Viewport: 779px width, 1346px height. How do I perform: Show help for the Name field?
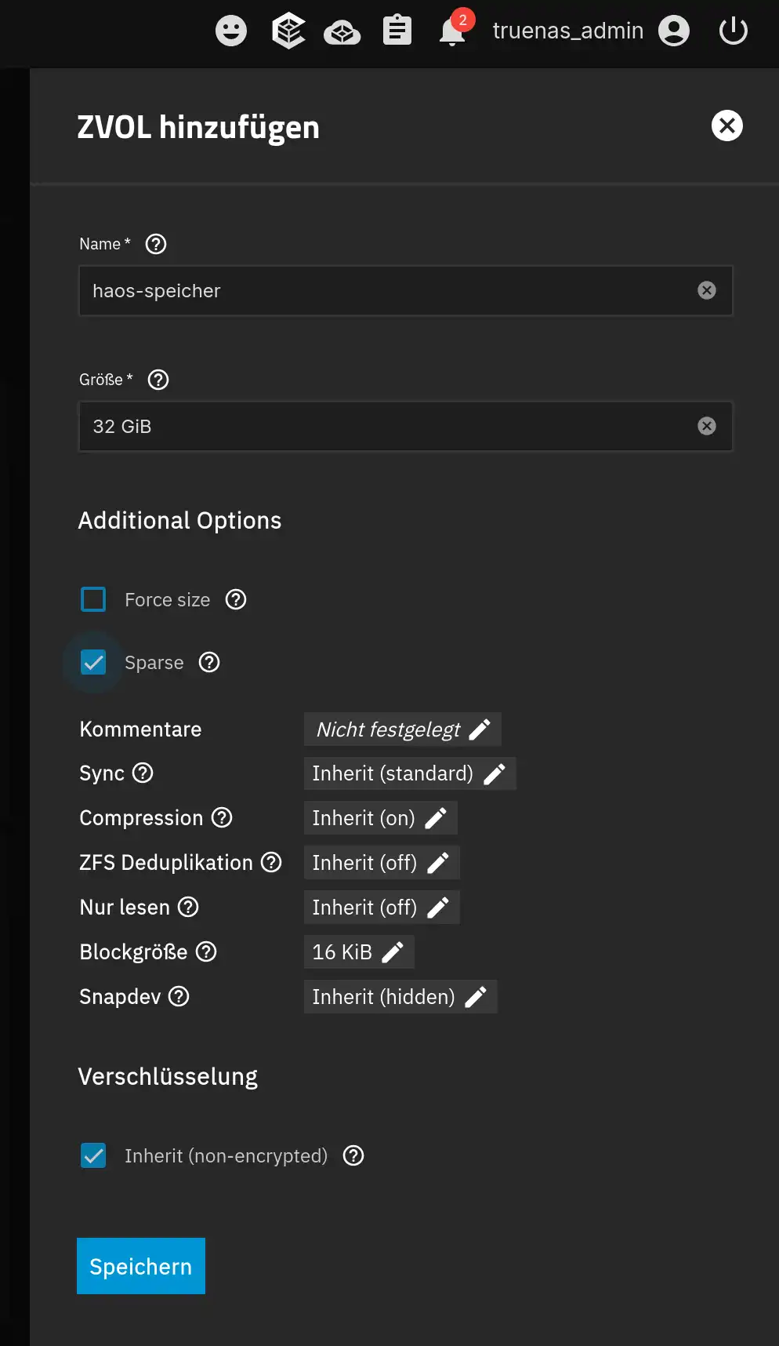tap(156, 244)
